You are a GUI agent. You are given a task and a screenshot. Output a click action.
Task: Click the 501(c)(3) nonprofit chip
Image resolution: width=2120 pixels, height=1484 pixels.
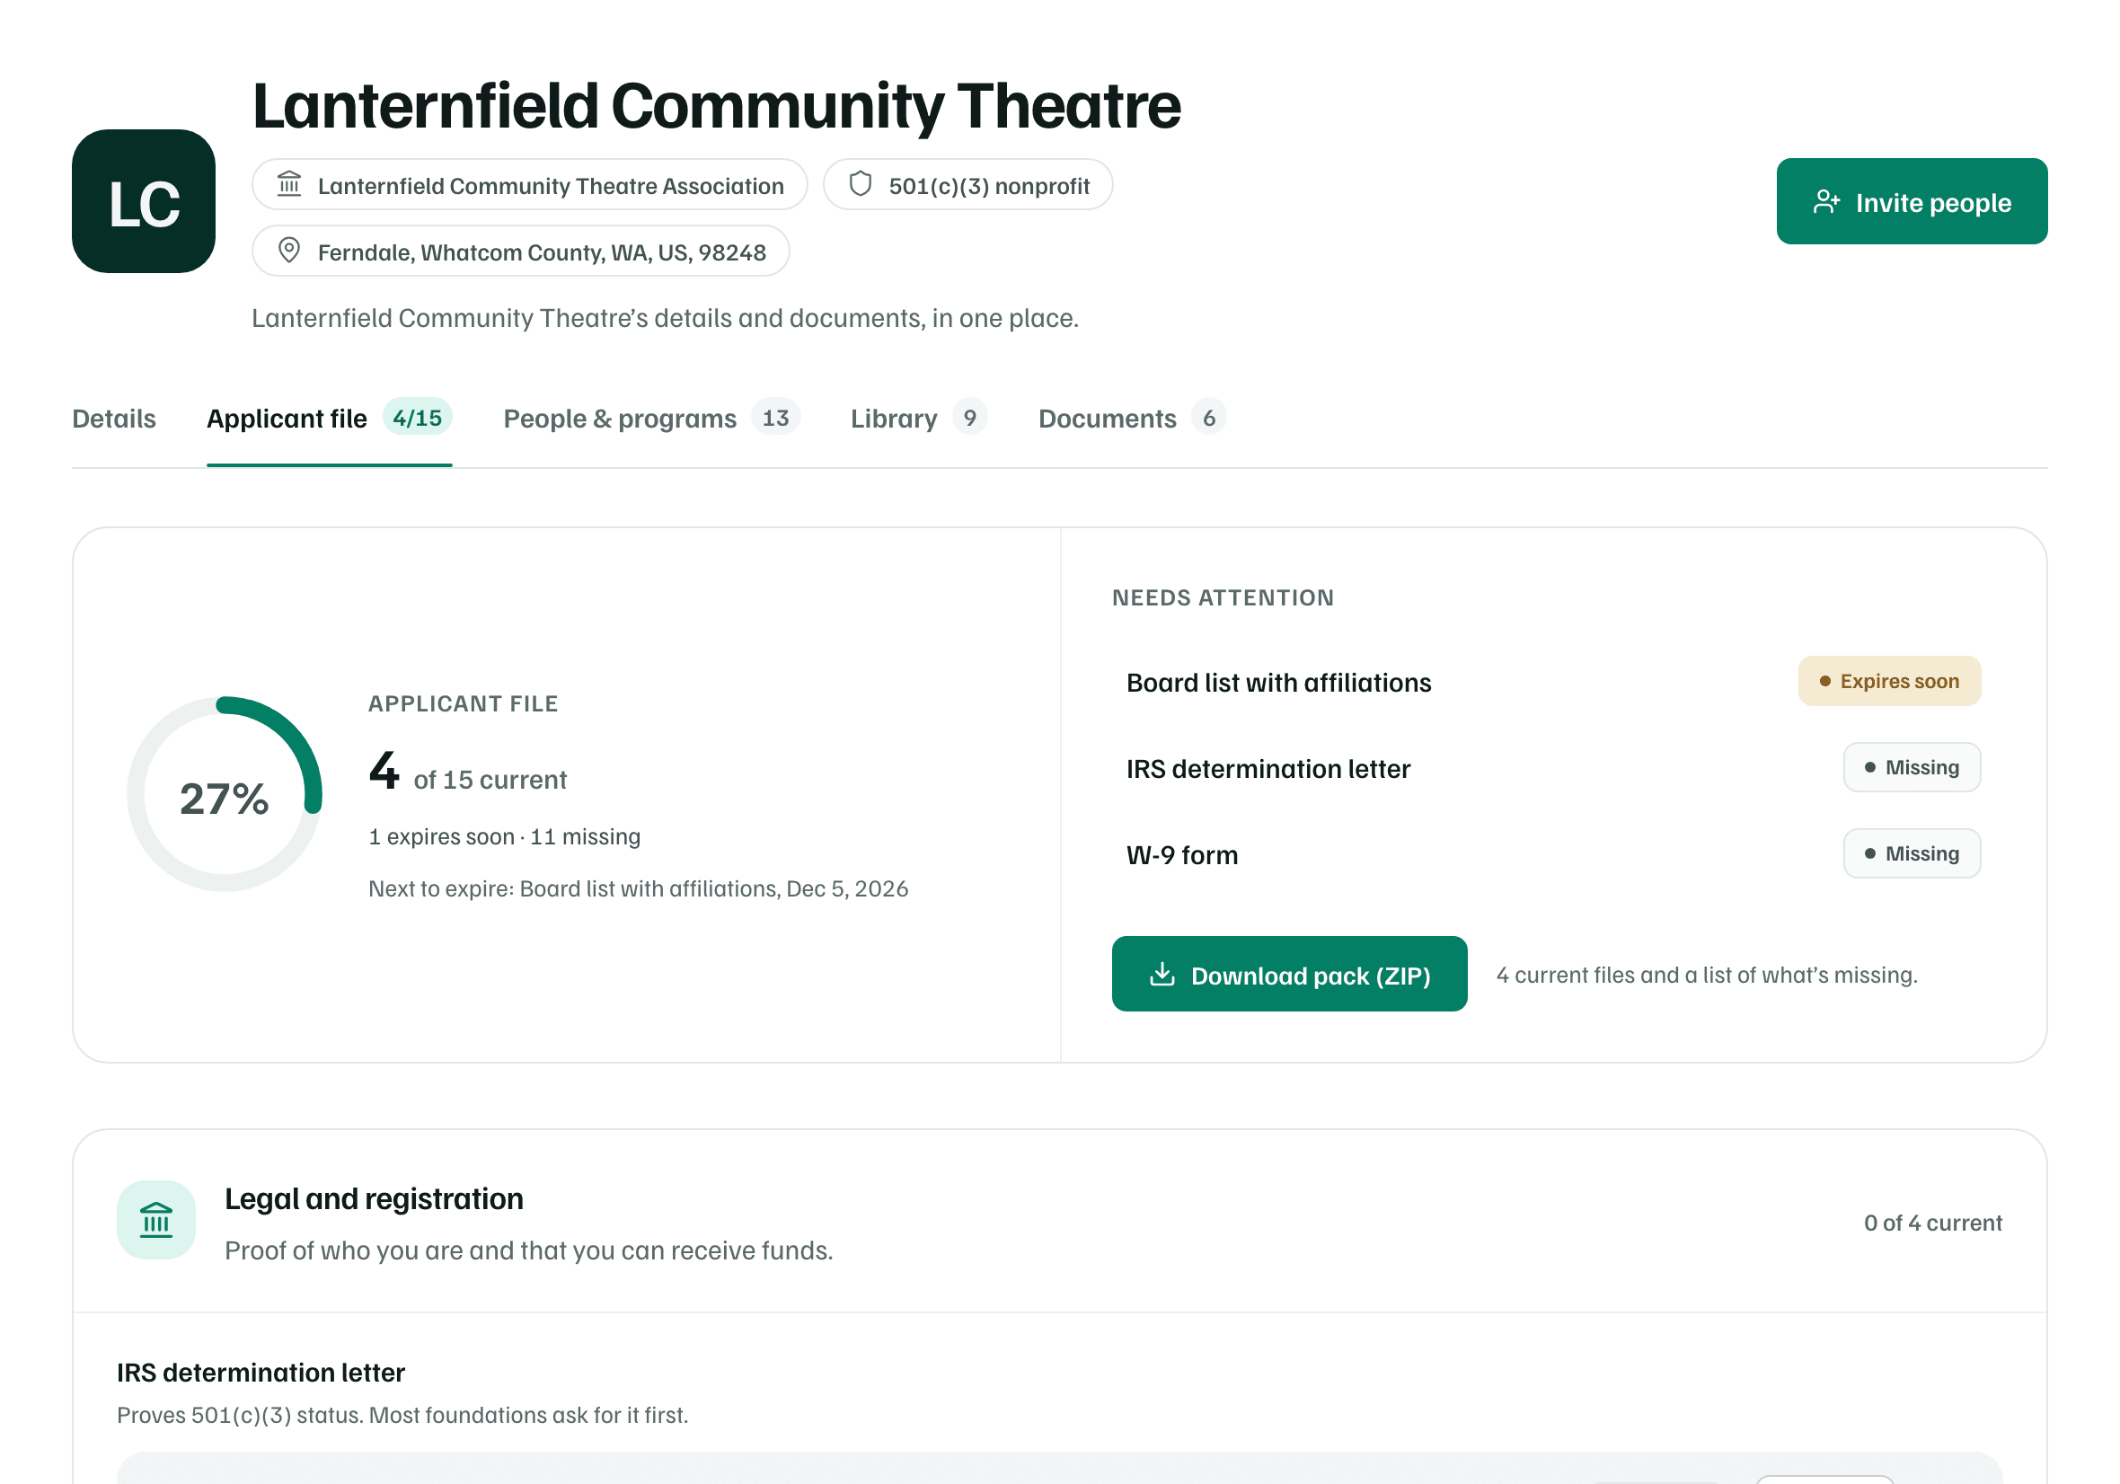[x=967, y=185]
